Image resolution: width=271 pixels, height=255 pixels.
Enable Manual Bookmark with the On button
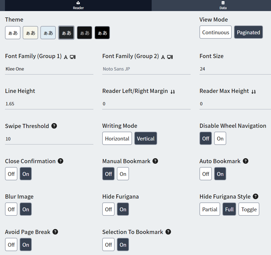[x=123, y=174]
